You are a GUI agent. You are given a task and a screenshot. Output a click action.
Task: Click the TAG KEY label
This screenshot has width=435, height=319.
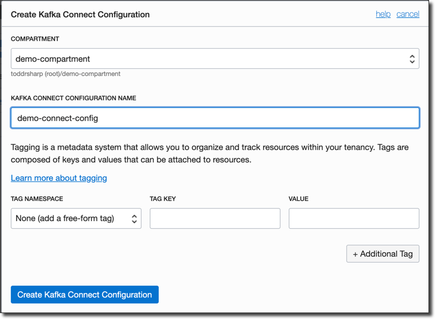pos(163,199)
